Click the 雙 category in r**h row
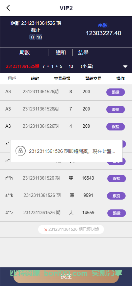 [x=71, y=178]
